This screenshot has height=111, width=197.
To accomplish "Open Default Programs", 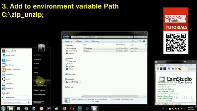I will pos(39,90).
